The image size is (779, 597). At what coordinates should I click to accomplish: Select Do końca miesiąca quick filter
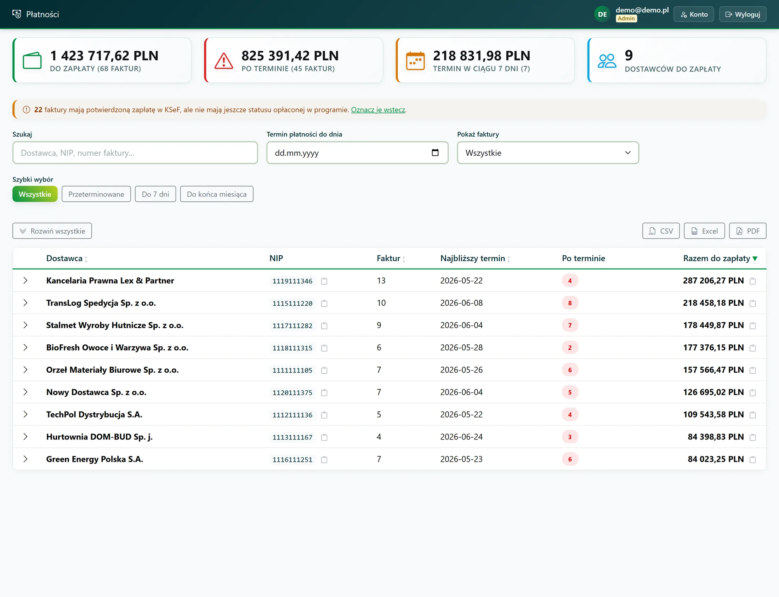coord(217,194)
